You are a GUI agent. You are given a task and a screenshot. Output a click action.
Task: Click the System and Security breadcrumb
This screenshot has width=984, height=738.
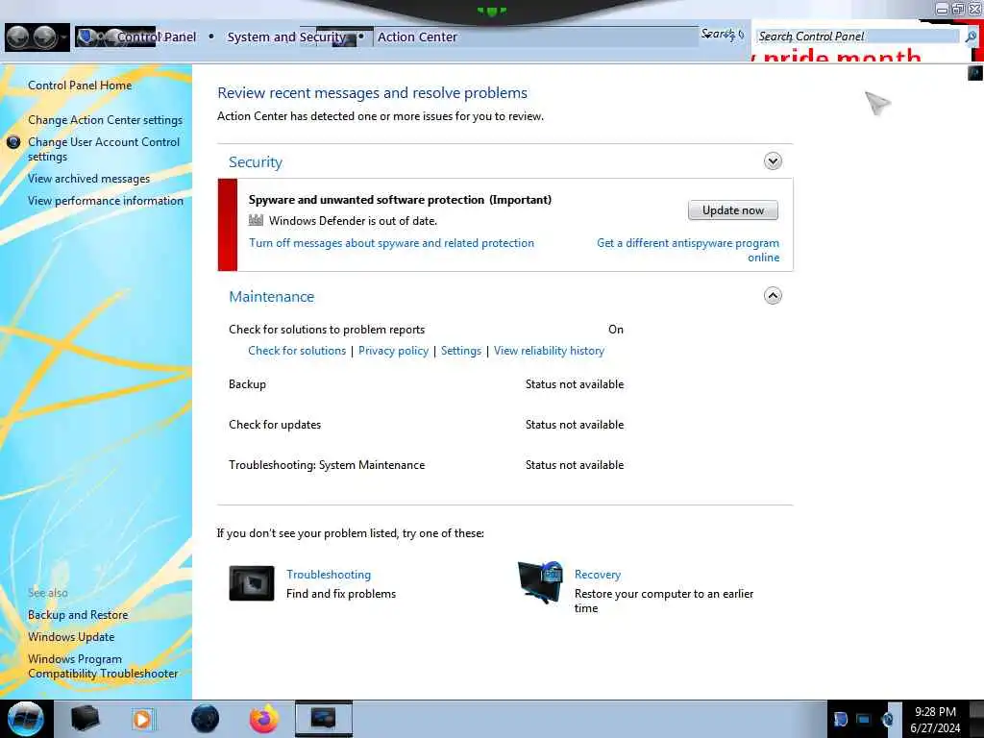coord(286,37)
